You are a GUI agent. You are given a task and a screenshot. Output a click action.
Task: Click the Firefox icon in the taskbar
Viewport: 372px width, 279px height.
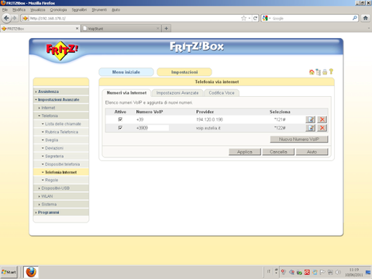tap(31, 272)
